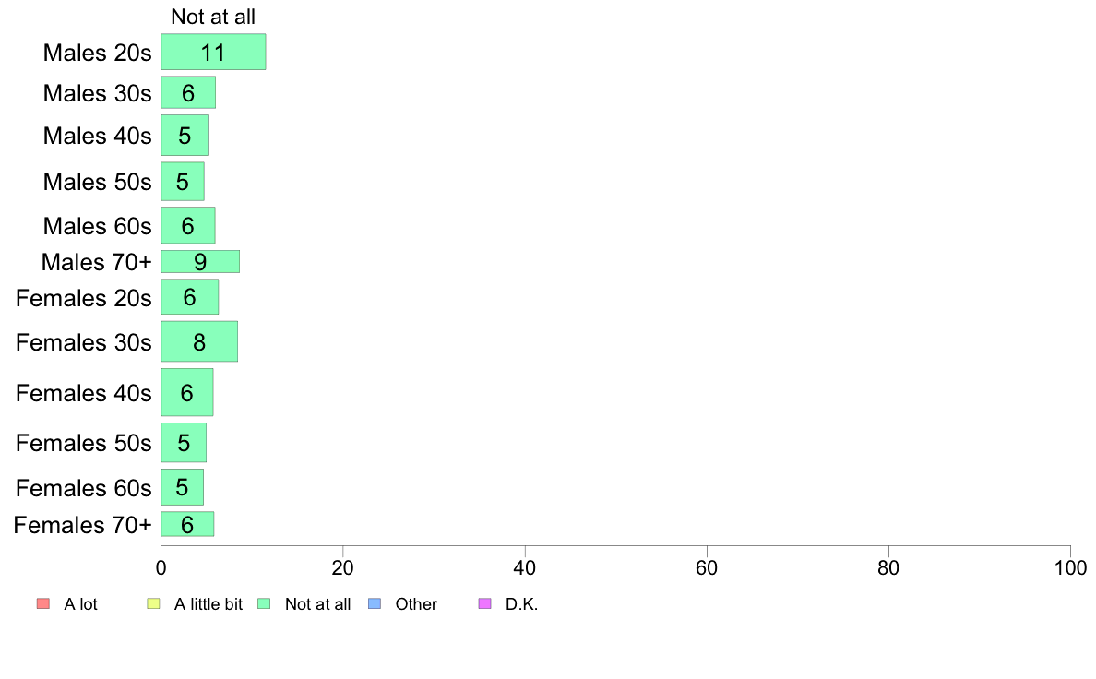Click the 40 tick label on axis

[524, 567]
